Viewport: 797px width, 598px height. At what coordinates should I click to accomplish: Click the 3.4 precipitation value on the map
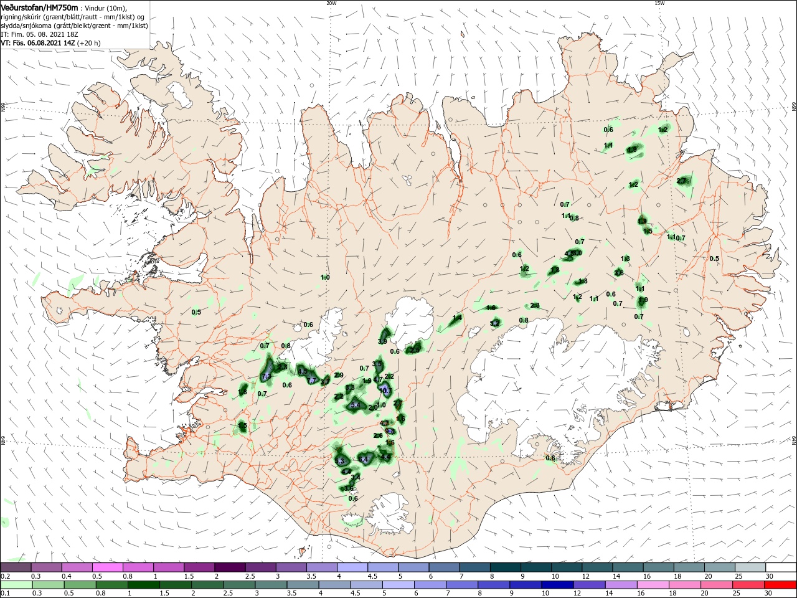[356, 477]
